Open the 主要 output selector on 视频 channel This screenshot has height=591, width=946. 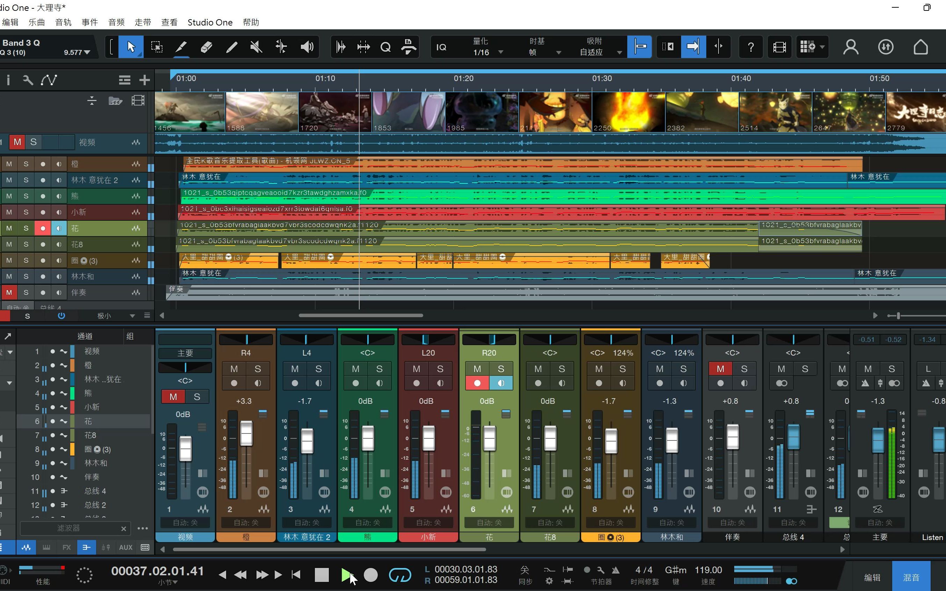(x=185, y=353)
